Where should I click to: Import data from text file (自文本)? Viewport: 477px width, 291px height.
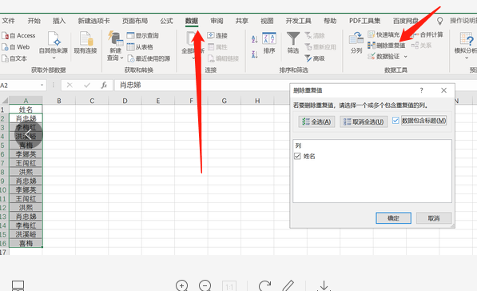click(14, 58)
